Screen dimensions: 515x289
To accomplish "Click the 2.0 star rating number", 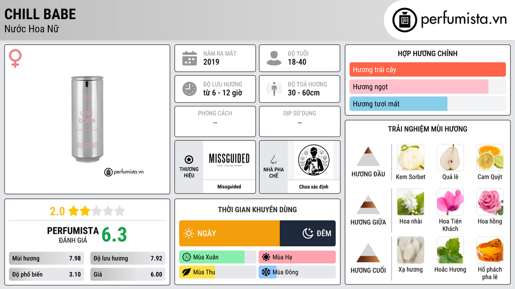I will tap(57, 211).
